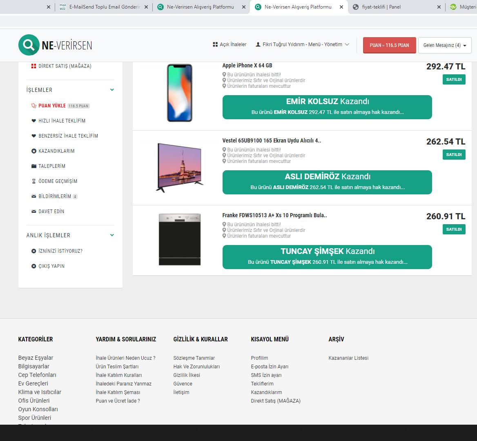Open the Gelen Mesajınız (4) dropdown
Screen dimensions: 477x441
click(x=445, y=45)
